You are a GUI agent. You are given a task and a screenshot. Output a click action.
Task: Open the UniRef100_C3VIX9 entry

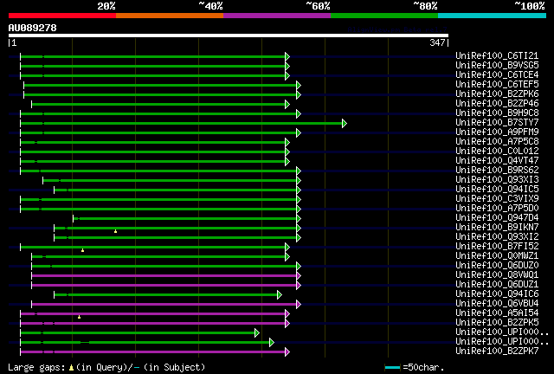pos(497,198)
